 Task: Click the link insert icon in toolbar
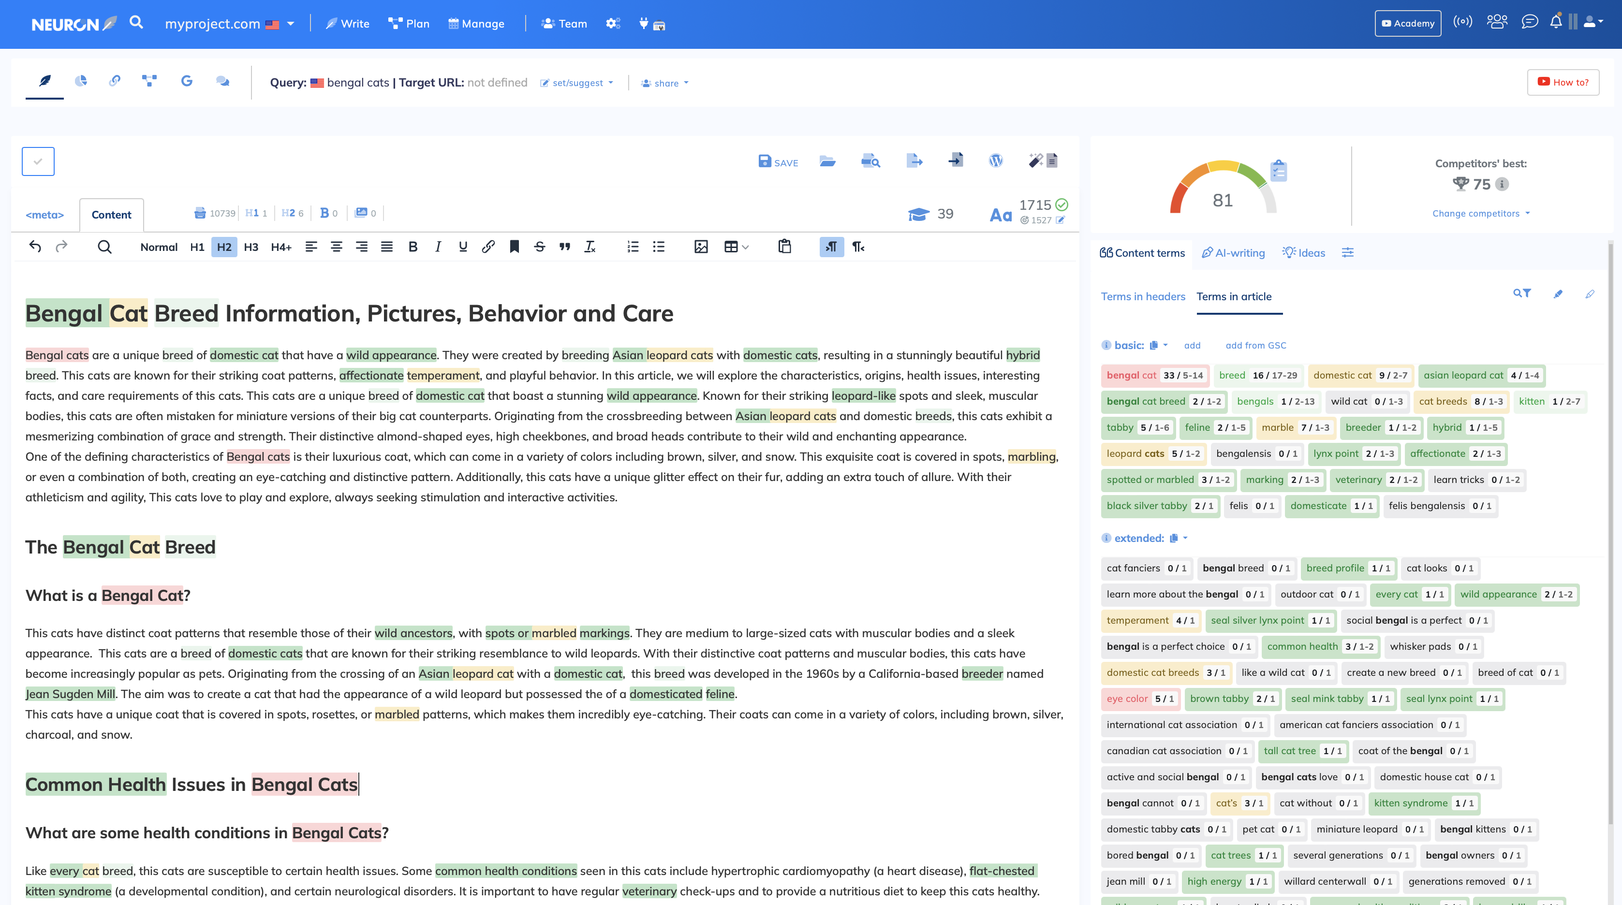click(487, 246)
